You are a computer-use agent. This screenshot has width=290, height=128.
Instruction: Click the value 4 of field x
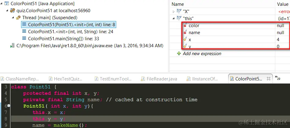(x=278, y=40)
